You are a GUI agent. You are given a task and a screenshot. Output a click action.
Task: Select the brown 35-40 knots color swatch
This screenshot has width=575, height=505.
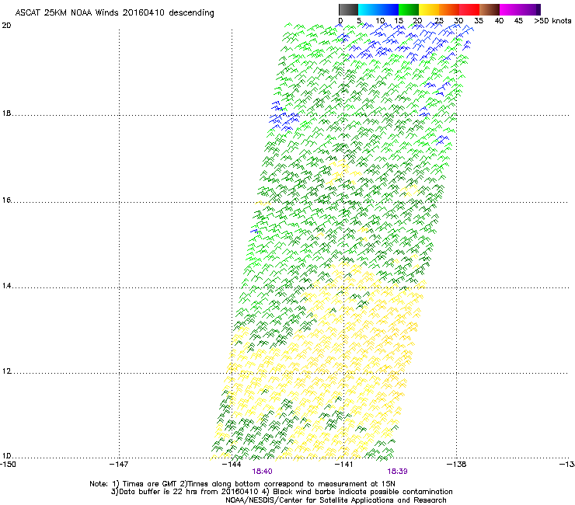[490, 9]
